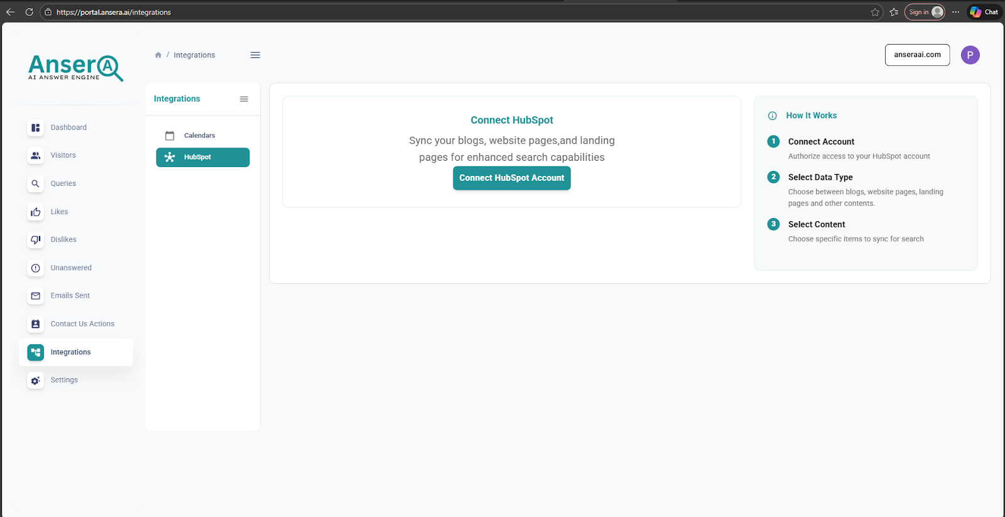Click the Dashboard icon in sidebar

[x=36, y=128]
